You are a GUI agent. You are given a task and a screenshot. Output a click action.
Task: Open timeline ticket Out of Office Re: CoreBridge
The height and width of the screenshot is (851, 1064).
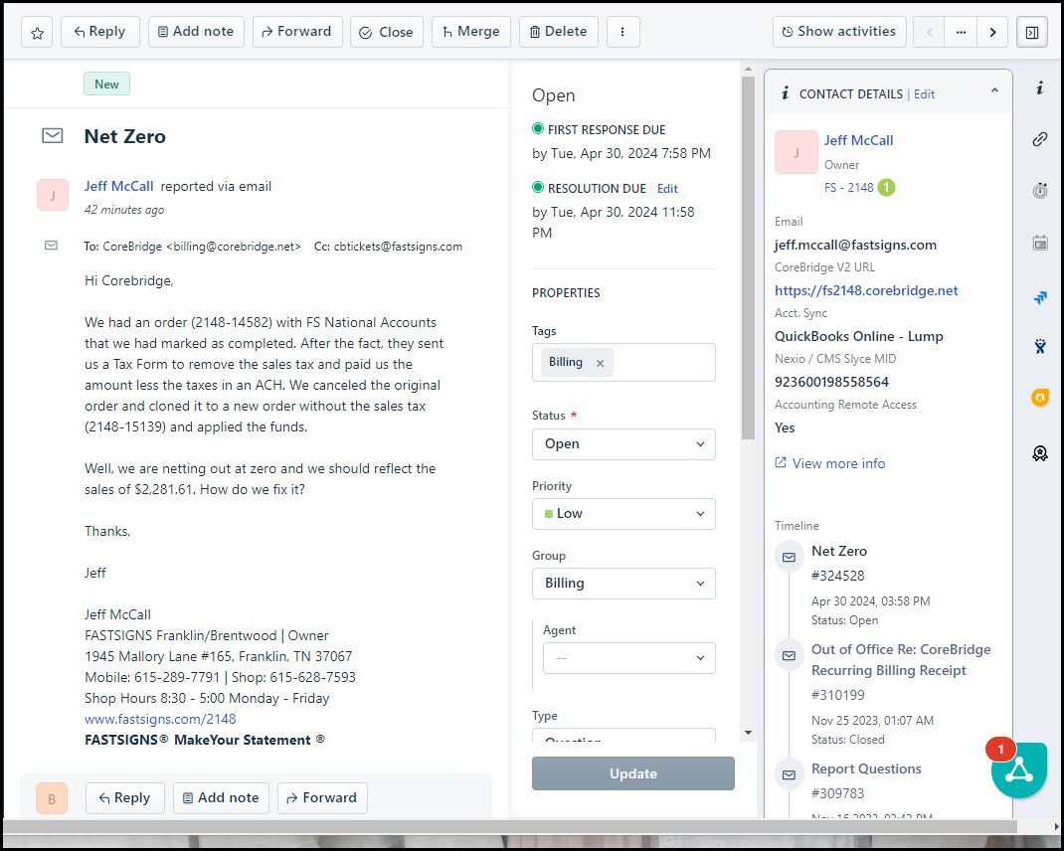(901, 660)
